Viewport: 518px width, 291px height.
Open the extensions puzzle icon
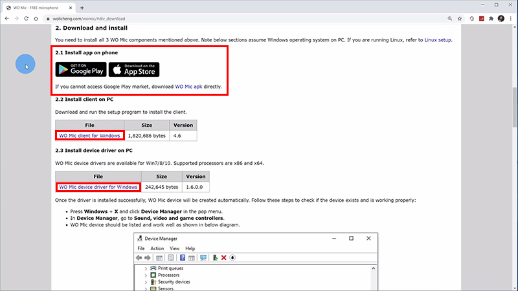tap(491, 19)
